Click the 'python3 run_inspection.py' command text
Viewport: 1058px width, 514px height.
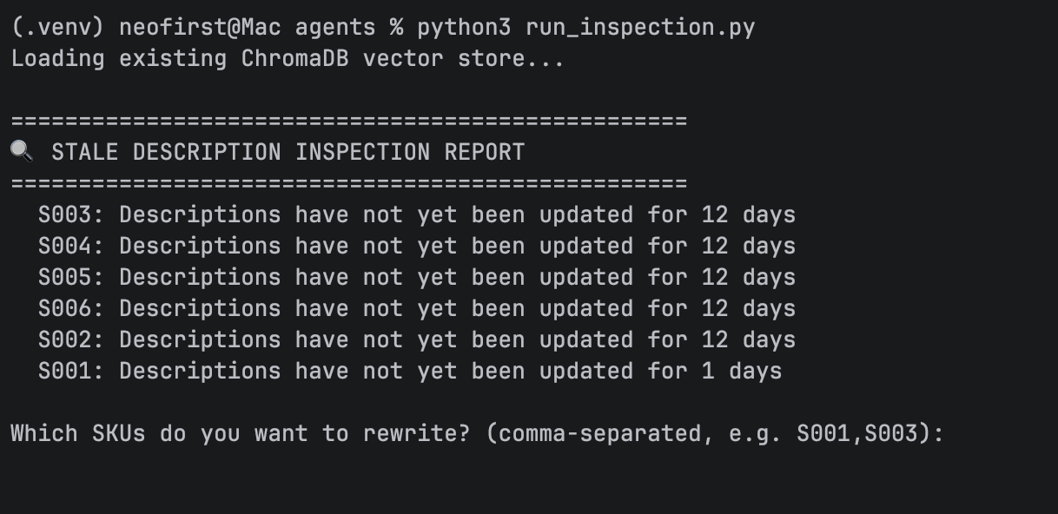click(586, 28)
